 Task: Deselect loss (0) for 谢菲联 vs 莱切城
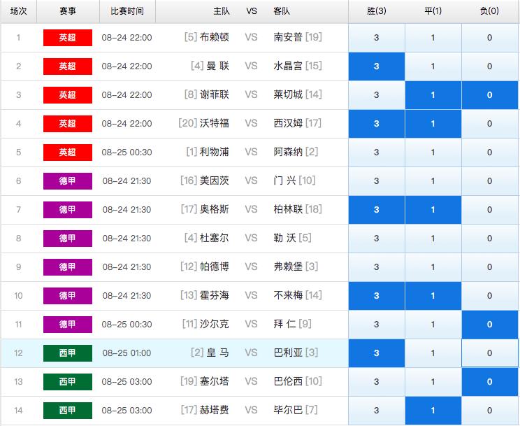[490, 95]
